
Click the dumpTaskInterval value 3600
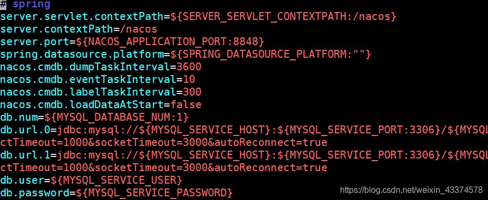[x=189, y=67]
